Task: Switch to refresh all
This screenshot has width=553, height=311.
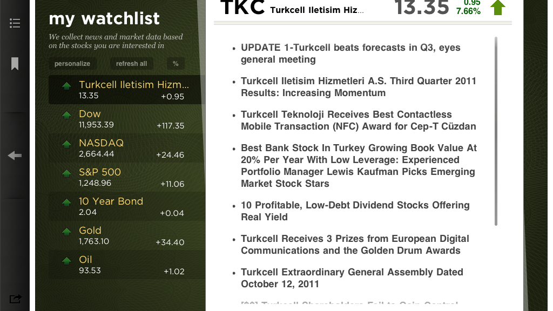Action: pyautogui.click(x=131, y=63)
